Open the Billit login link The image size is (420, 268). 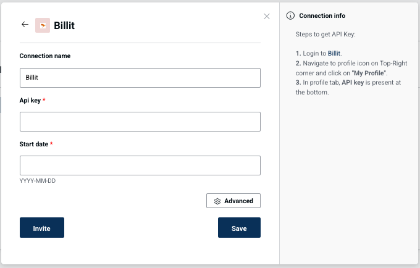click(x=334, y=53)
